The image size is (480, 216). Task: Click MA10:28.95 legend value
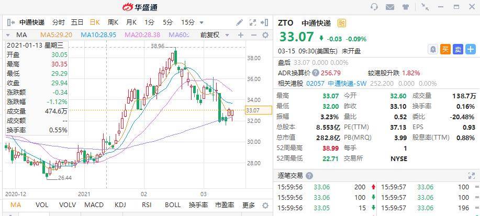(x=98, y=35)
